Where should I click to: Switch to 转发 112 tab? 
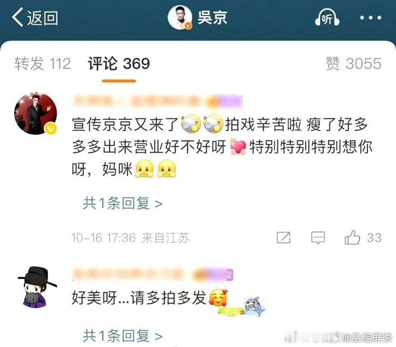pos(42,64)
